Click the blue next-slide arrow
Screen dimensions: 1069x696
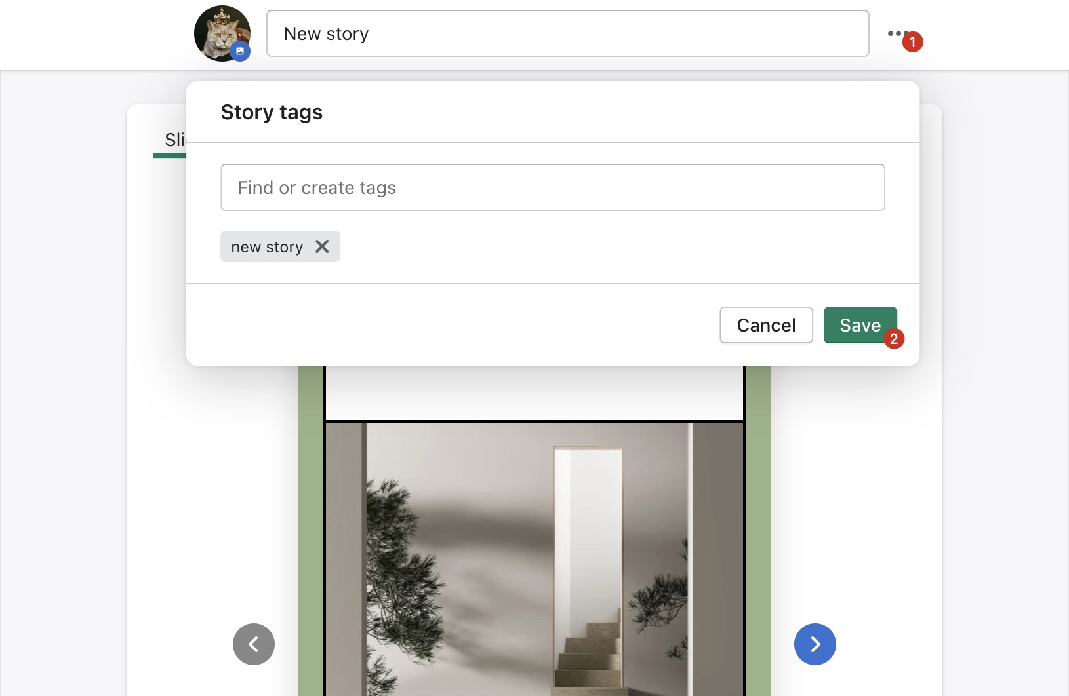pos(815,644)
